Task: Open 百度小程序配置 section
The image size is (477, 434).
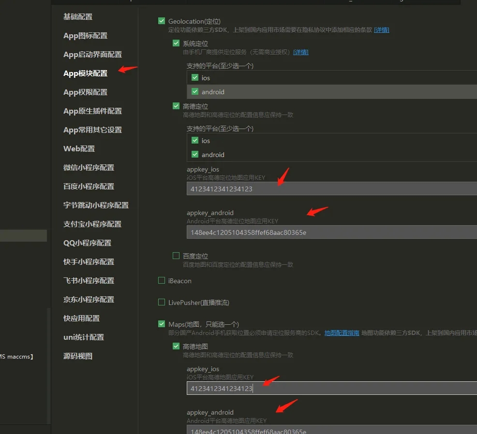Action: click(89, 186)
